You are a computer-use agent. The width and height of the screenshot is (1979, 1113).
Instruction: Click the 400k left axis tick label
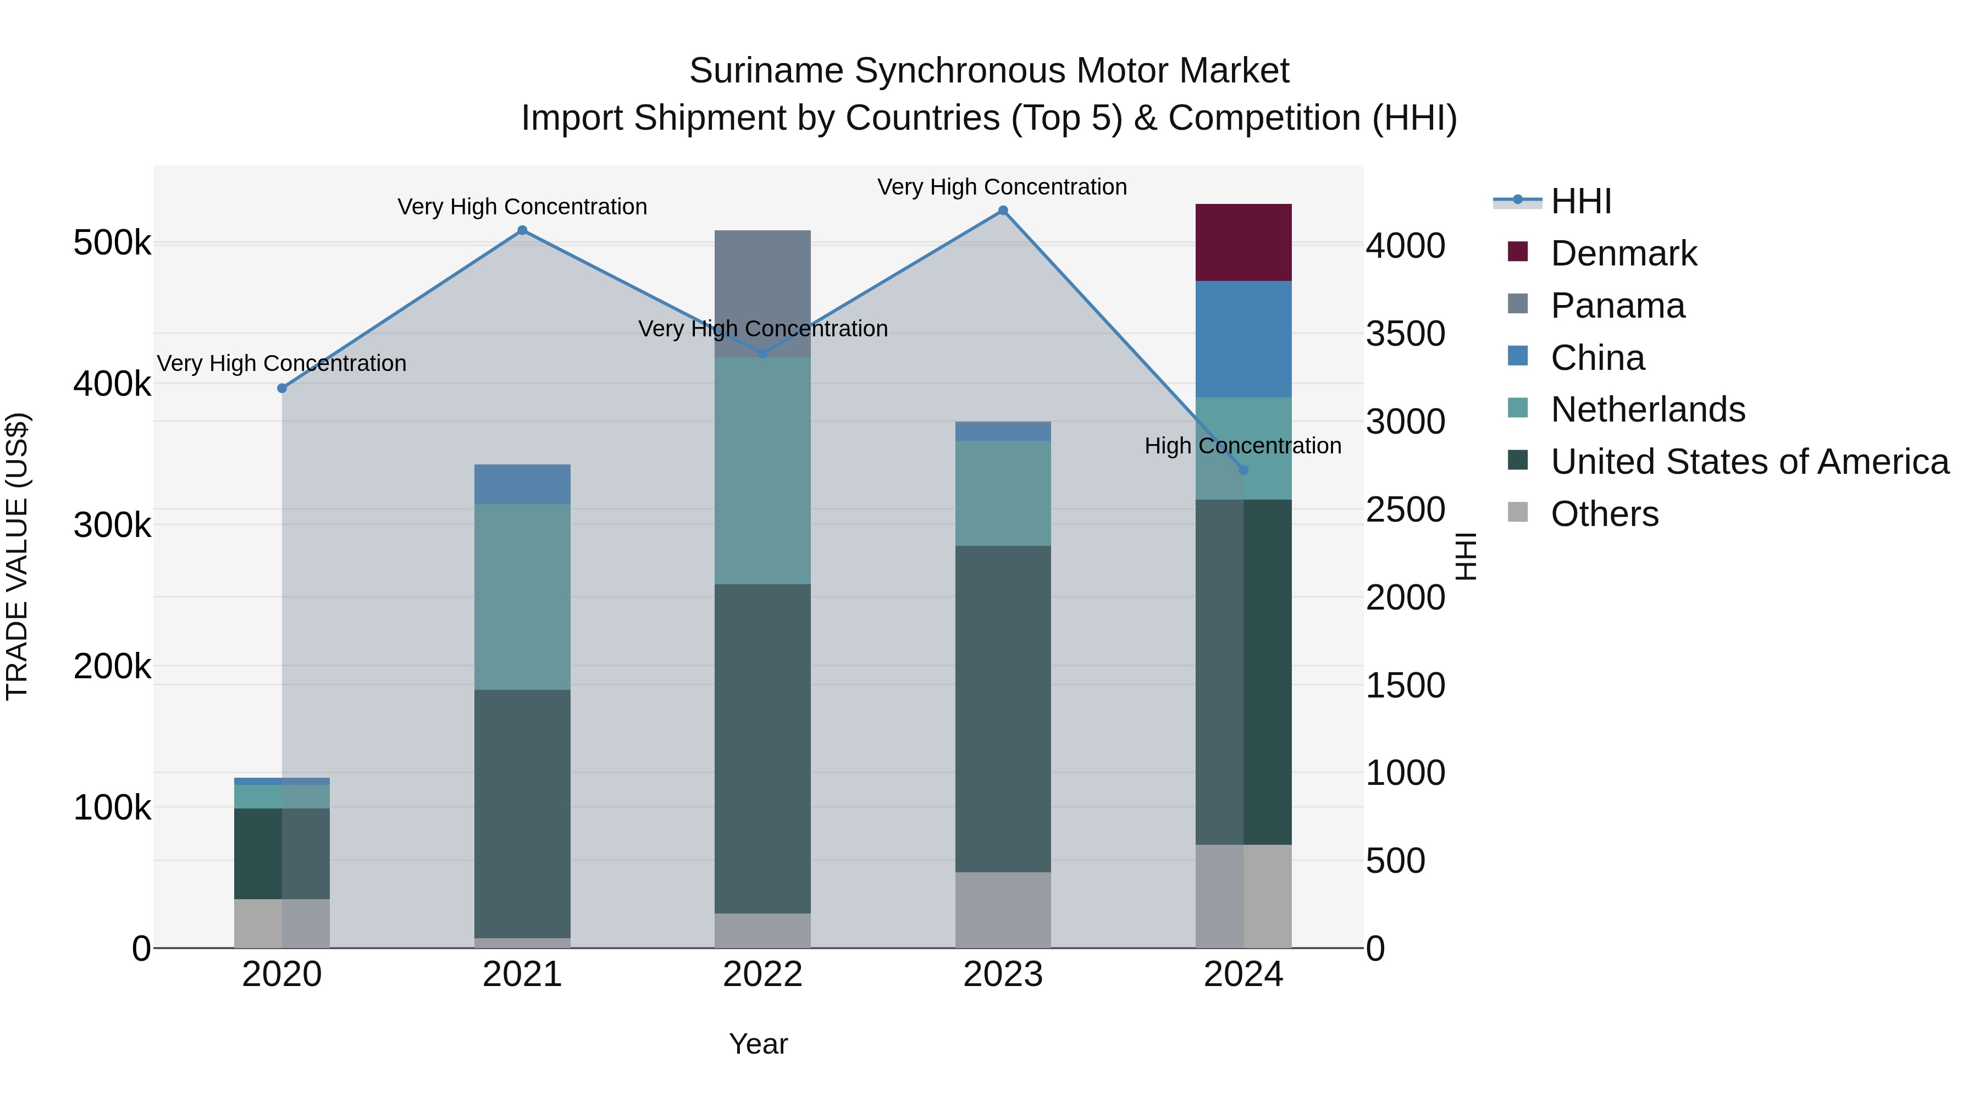tap(112, 384)
